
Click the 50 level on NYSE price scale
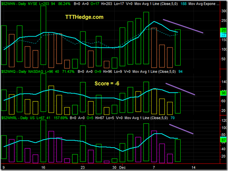[224, 59]
